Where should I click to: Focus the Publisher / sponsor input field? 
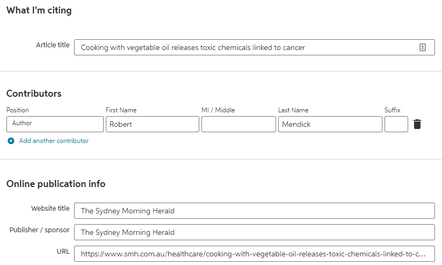254,232
